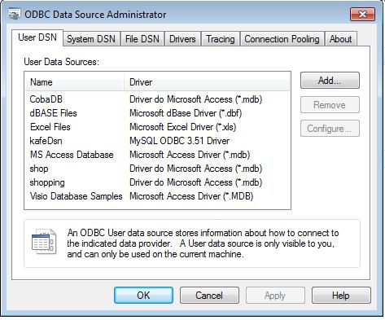
Task: Click the data source table icon in info box
Action: click(x=44, y=242)
